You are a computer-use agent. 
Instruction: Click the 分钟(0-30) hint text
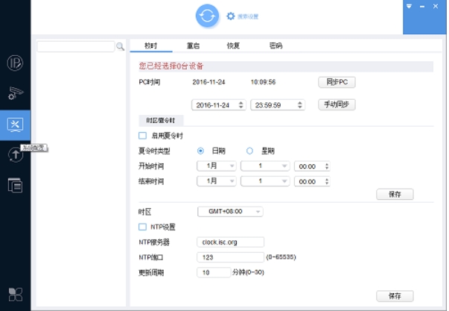(248, 272)
